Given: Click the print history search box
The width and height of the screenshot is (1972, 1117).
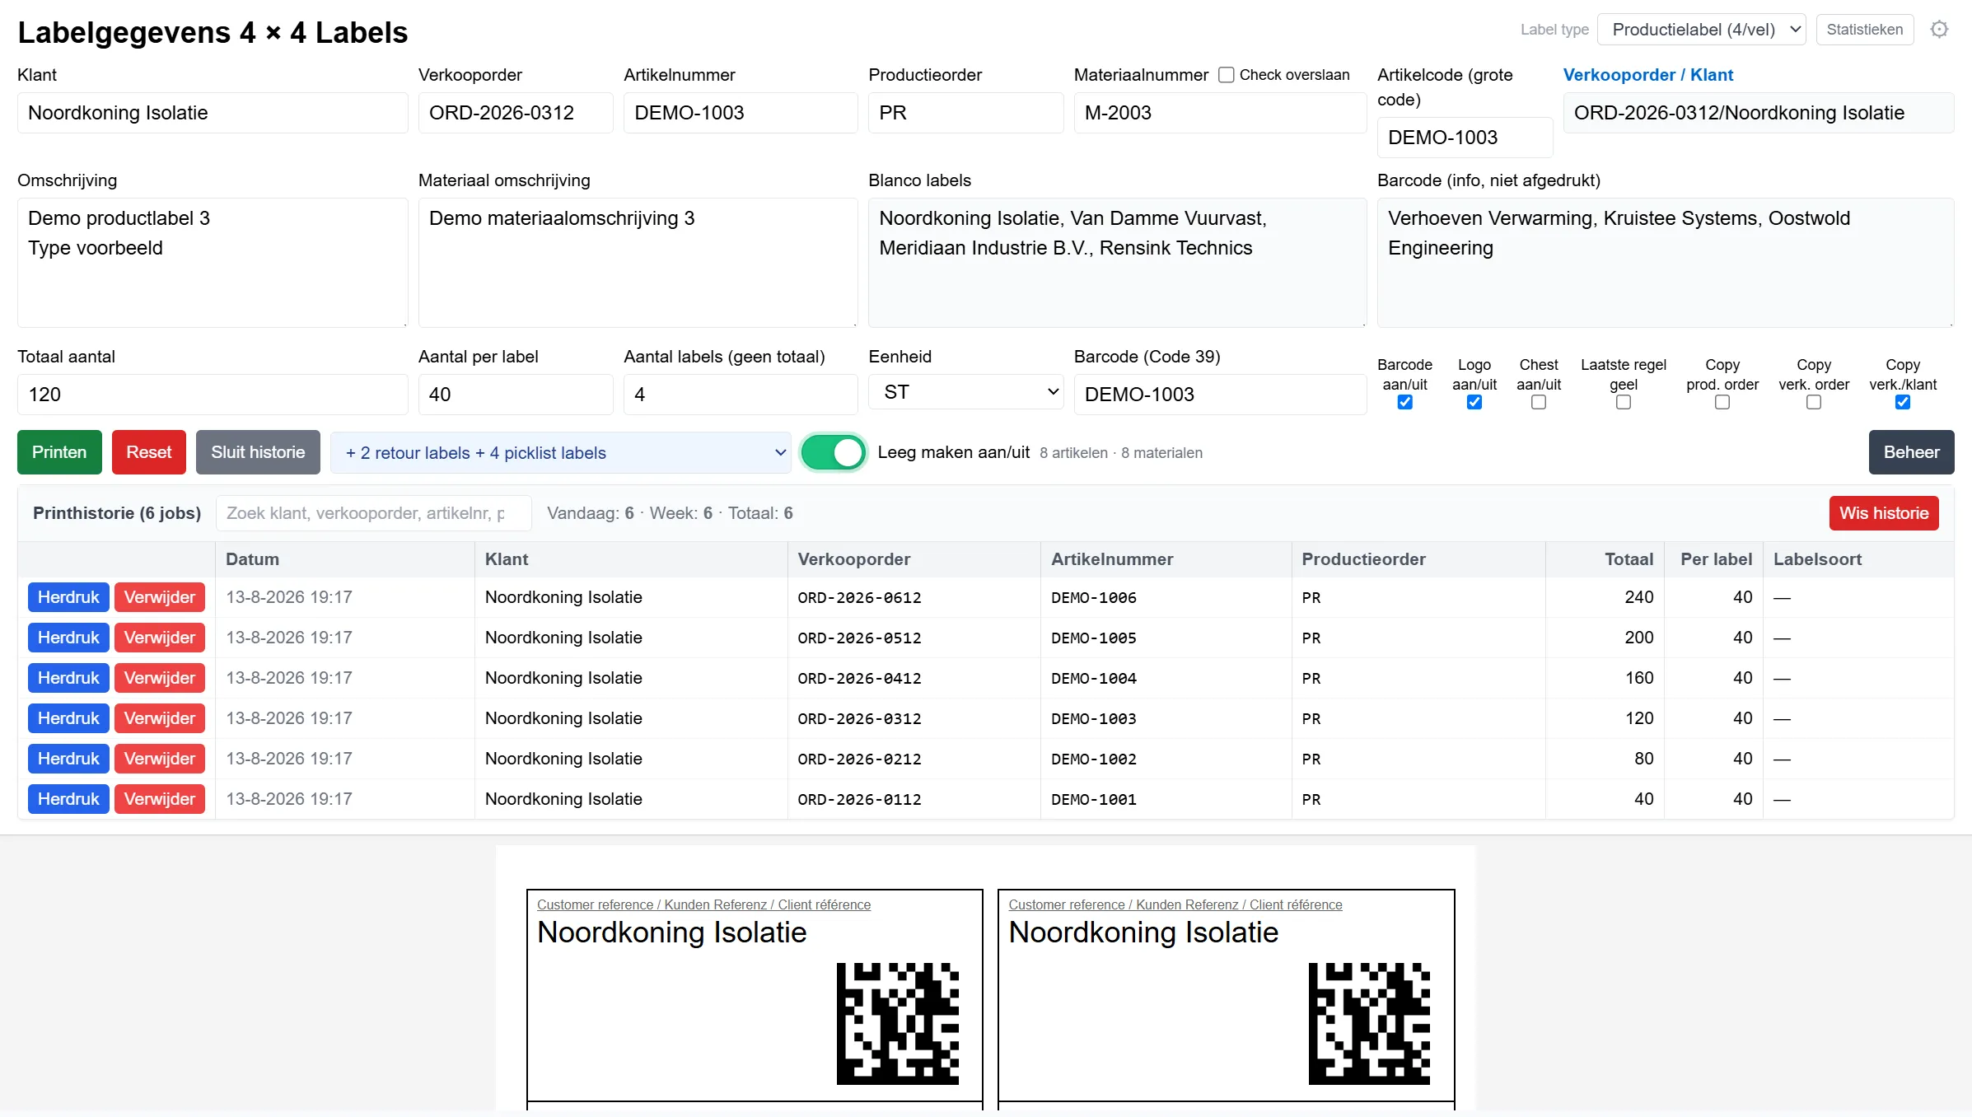Looking at the screenshot, I should pos(374,513).
